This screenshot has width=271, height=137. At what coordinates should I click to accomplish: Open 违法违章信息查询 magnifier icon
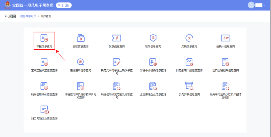point(81,62)
